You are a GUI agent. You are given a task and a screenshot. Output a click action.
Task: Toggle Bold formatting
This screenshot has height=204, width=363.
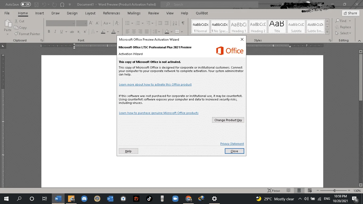click(49, 32)
